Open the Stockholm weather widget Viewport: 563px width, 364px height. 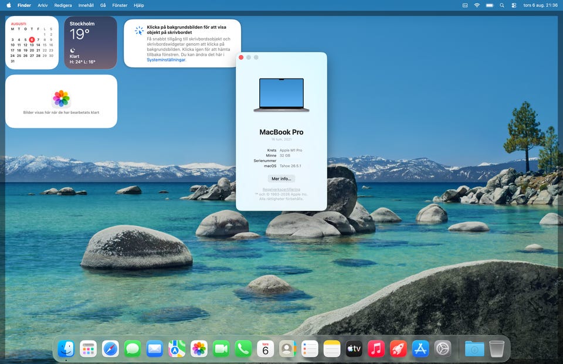tap(90, 43)
